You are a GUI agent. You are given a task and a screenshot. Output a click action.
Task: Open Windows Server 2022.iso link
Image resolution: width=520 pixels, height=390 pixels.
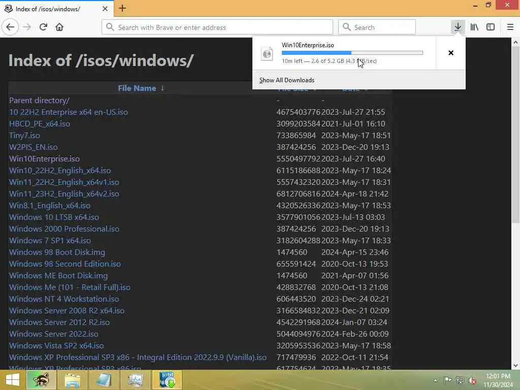pyautogui.click(x=53, y=334)
